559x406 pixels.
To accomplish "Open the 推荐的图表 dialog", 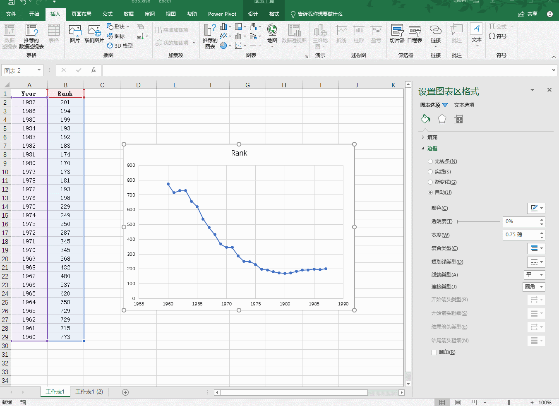I will pos(209,36).
